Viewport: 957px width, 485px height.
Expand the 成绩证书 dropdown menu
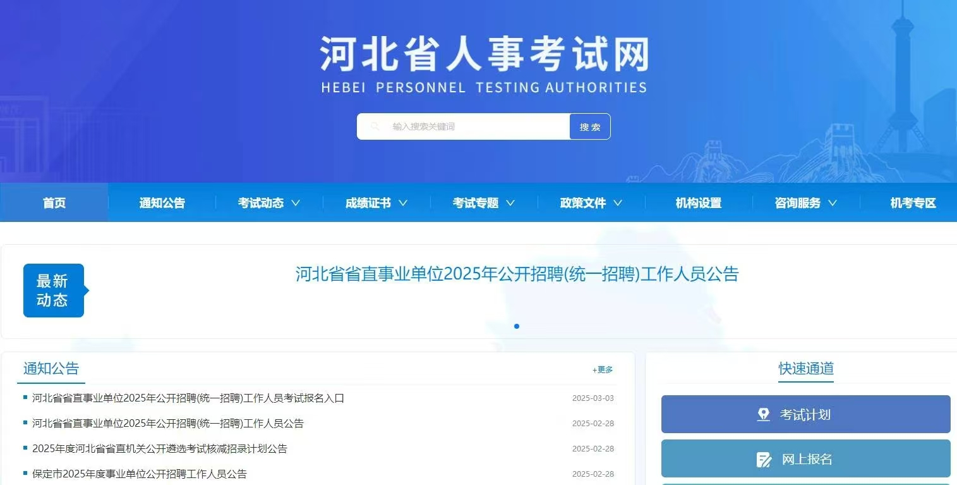[x=375, y=203]
